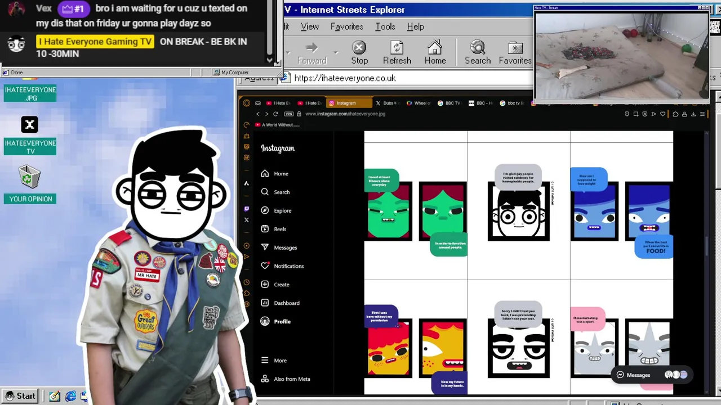
Task: Click Search in Internet Streets Explorer toolbar
Action: 478,53
